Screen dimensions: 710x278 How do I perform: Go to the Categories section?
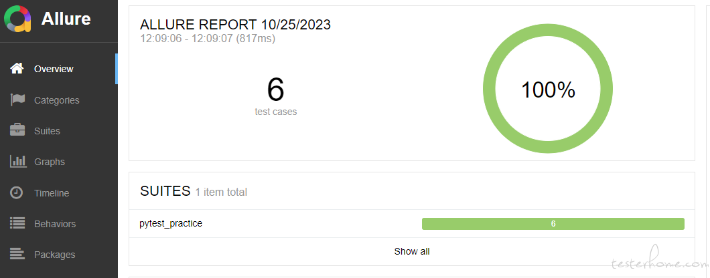[57, 100]
